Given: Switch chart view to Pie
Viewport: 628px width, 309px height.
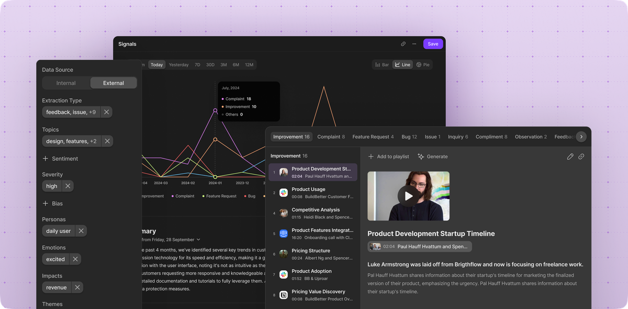Looking at the screenshot, I should pos(423,65).
